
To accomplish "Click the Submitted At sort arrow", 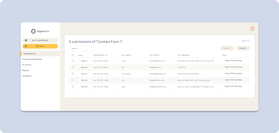I will (x=107, y=55).
